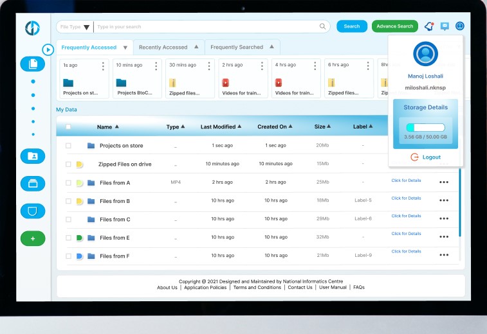
Task: Open kebab menu on '1s ago' card
Action: point(103,66)
